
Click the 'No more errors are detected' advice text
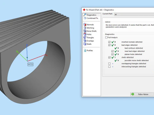130,26
